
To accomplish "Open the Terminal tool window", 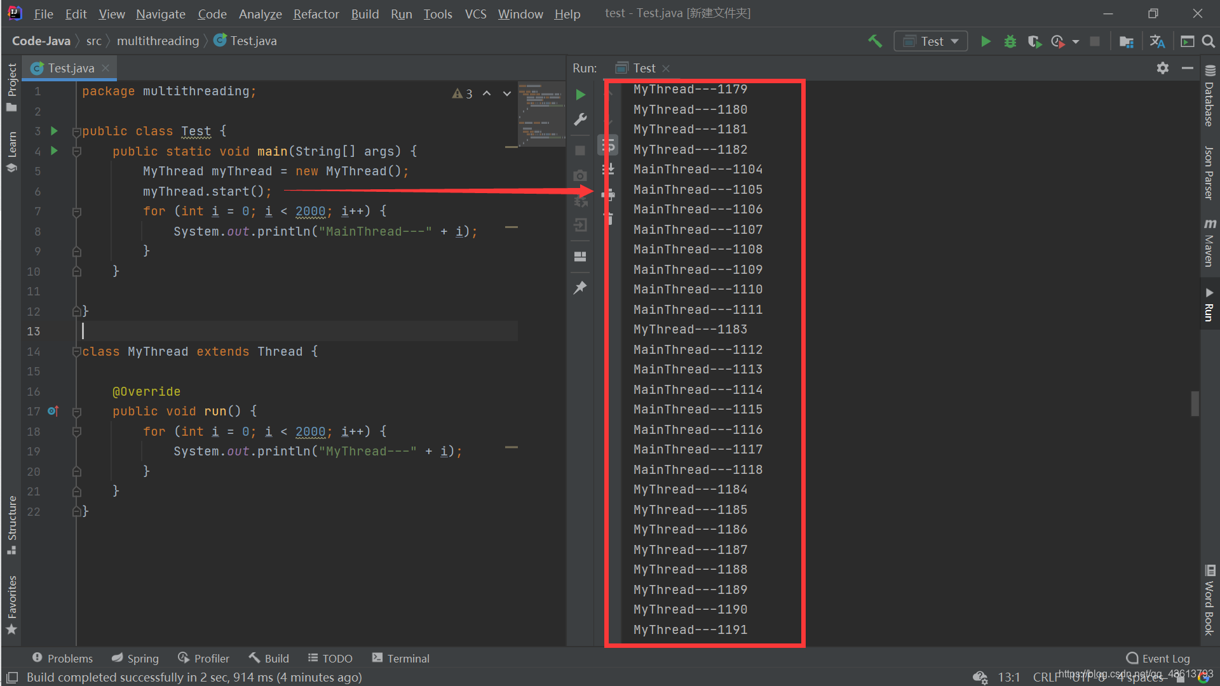I will point(401,658).
